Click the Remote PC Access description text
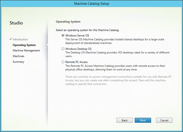This screenshot has height=132, width=183. pos(115,68)
